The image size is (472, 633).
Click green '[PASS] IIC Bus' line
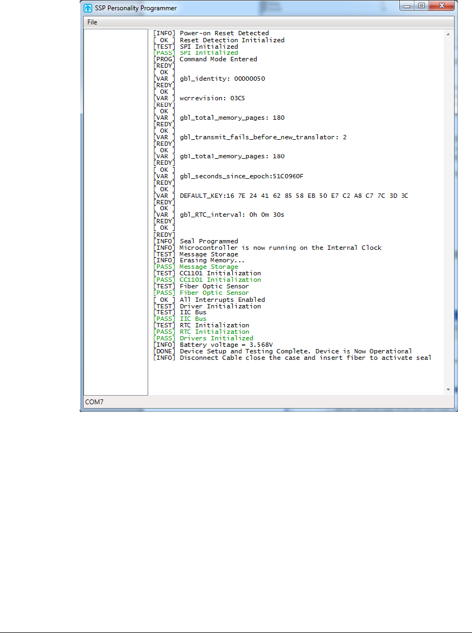pyautogui.click(x=180, y=319)
